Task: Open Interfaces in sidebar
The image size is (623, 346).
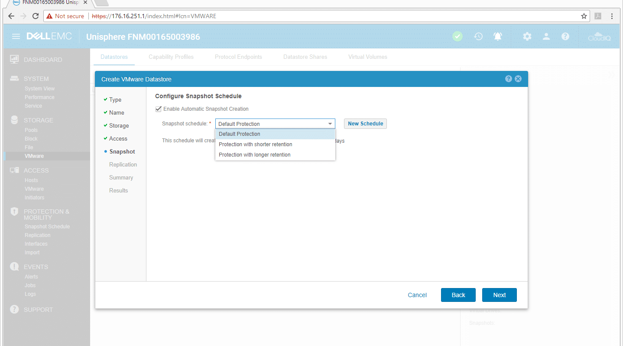Action: click(x=36, y=244)
